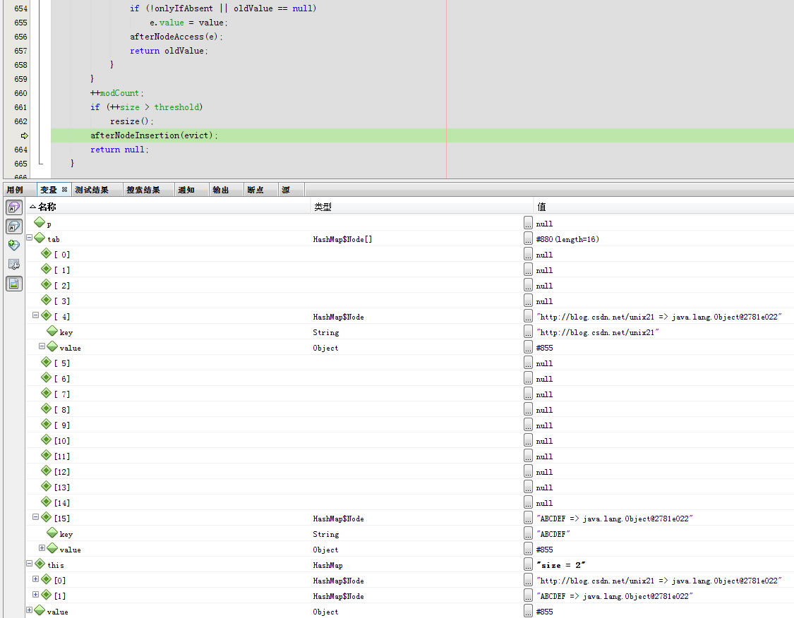The width and height of the screenshot is (794, 618).
Task: Collapse code fold marker at line 665
Action: coord(41,163)
